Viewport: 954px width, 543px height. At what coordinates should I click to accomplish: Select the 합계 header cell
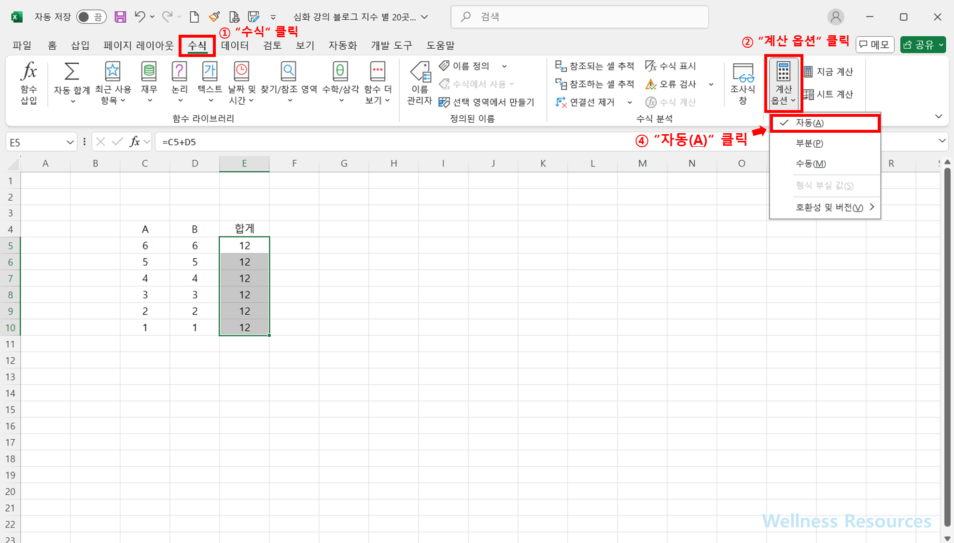coord(244,229)
